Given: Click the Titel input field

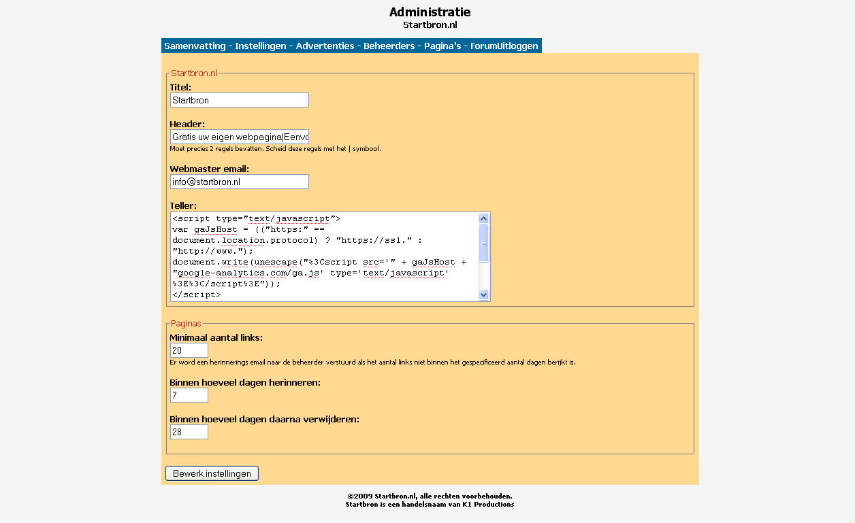Looking at the screenshot, I should pos(240,100).
